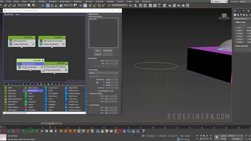Click the Phoenix FD pause simulation icon
The width and height of the screenshot is (251, 141).
[x=47, y=131]
